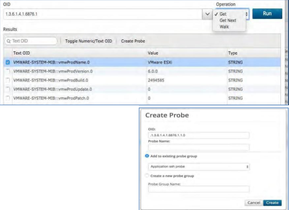The image size is (289, 210).
Task: Select Get Next from Operation list
Action: (229, 20)
